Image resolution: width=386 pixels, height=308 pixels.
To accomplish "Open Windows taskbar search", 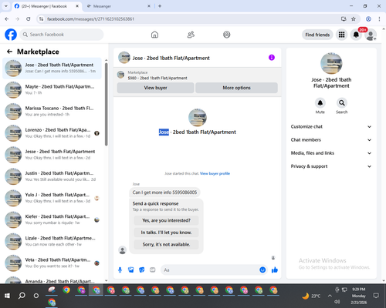I will (22, 296).
